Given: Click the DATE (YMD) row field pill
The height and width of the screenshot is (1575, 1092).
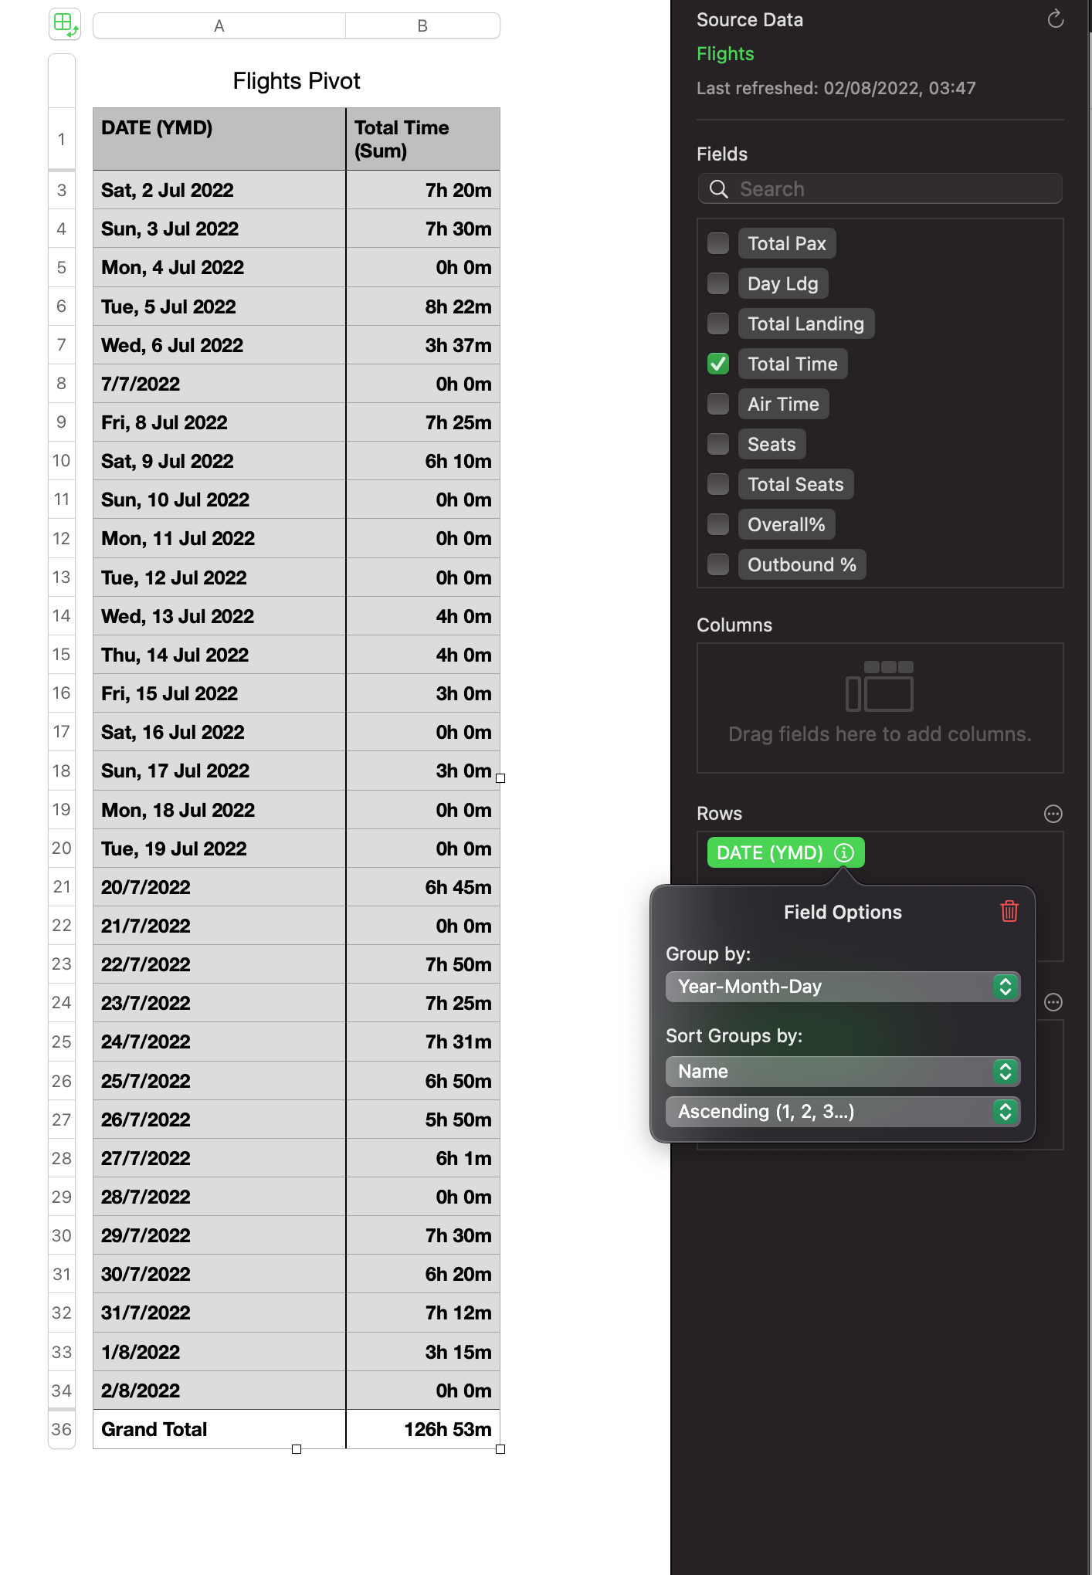Looking at the screenshot, I should (770, 853).
